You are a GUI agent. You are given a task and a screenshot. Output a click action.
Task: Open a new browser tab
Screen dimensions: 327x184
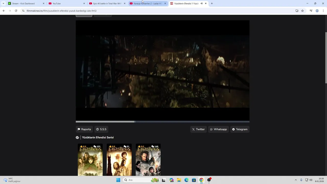(x=212, y=3)
